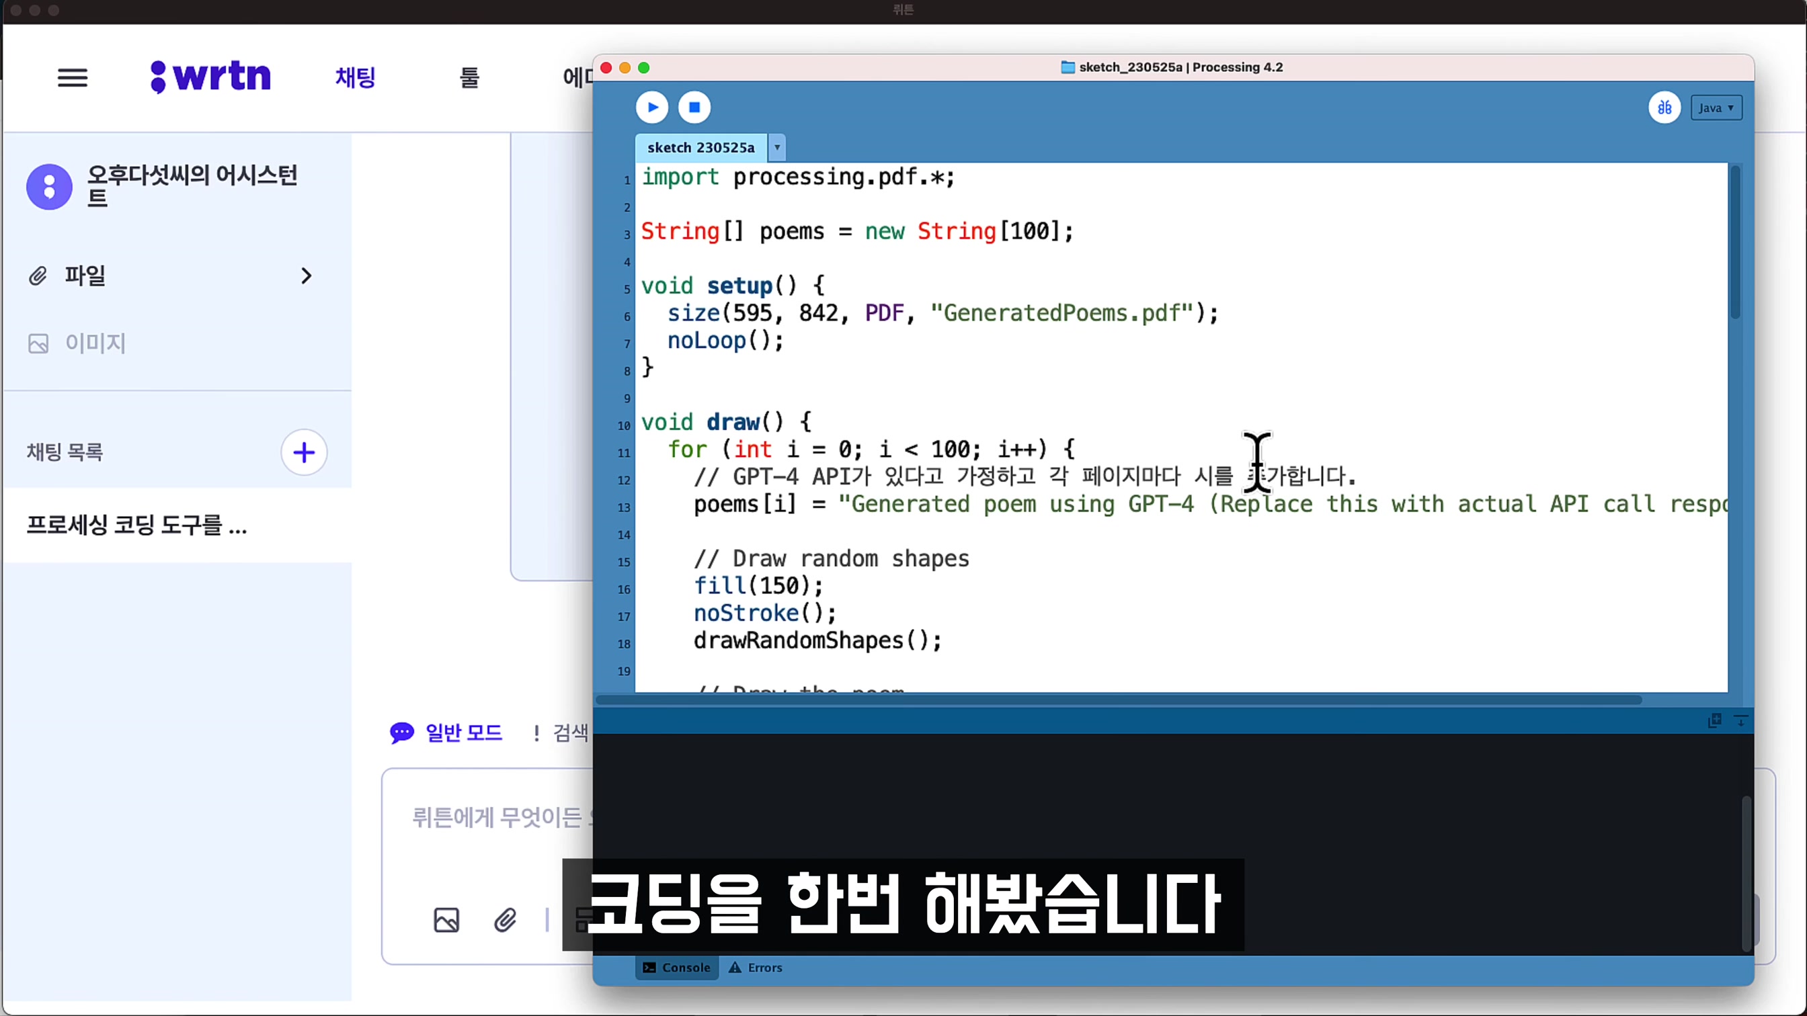The image size is (1807, 1016).
Task: Expand the 파일 section chevron
Action: [x=306, y=276]
